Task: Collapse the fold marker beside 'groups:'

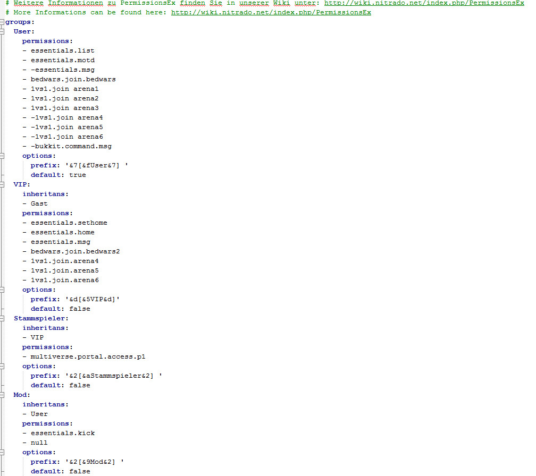Action: point(2,22)
